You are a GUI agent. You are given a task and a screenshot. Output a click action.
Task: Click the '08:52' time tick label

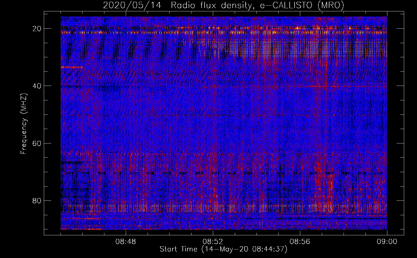pos(213,242)
